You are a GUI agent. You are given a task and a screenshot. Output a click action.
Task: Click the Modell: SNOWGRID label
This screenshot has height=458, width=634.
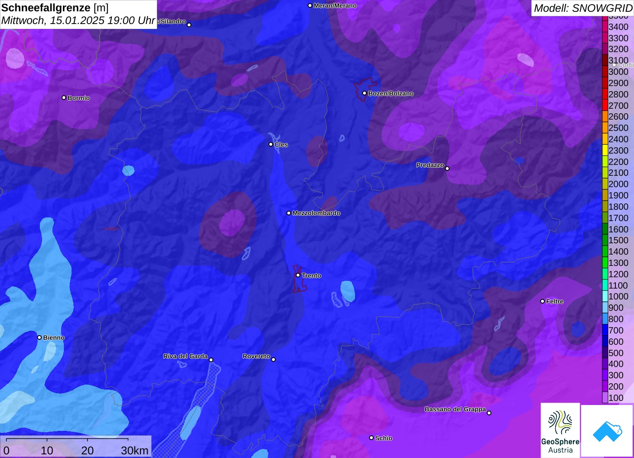[x=583, y=8]
